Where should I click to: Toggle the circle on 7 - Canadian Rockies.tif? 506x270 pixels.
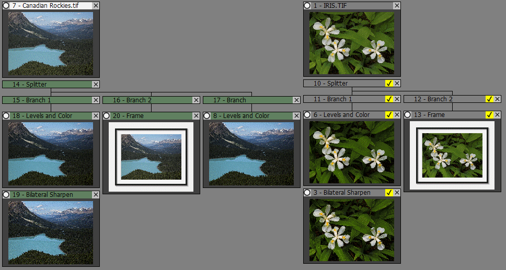(x=6, y=6)
